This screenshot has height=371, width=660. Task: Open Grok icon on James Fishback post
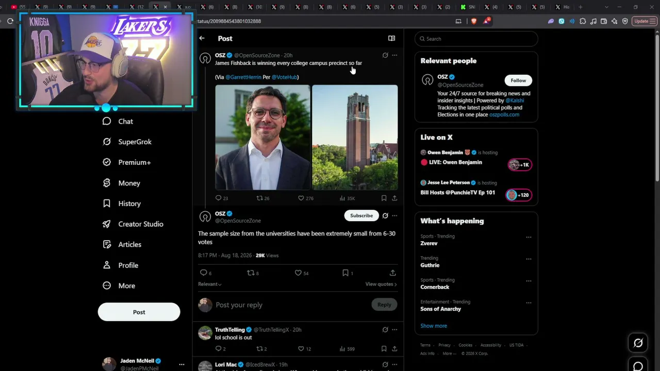(x=385, y=55)
